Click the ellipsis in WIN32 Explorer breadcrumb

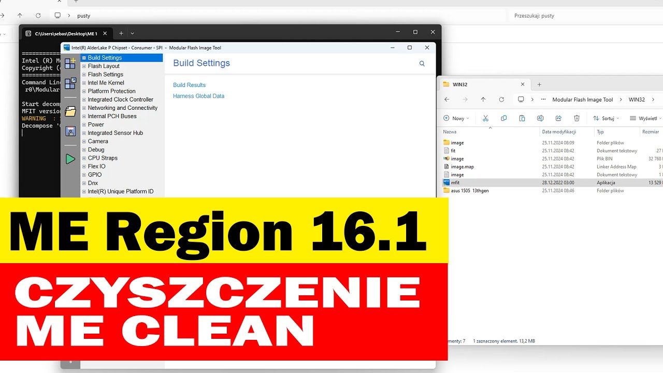543,99
